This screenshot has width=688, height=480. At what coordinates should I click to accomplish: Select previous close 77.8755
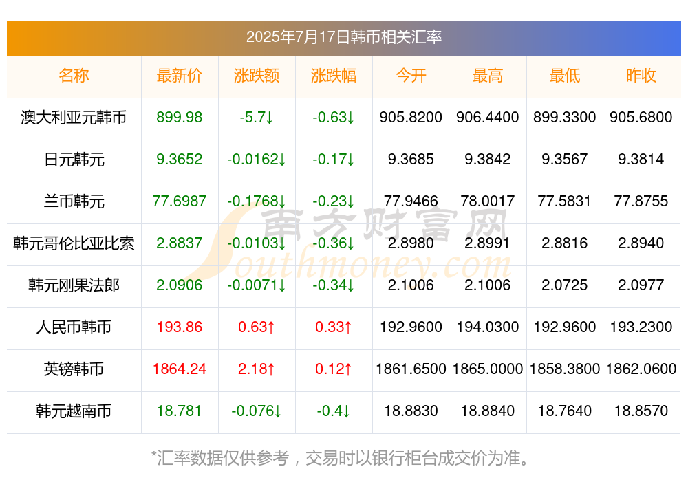tap(641, 201)
